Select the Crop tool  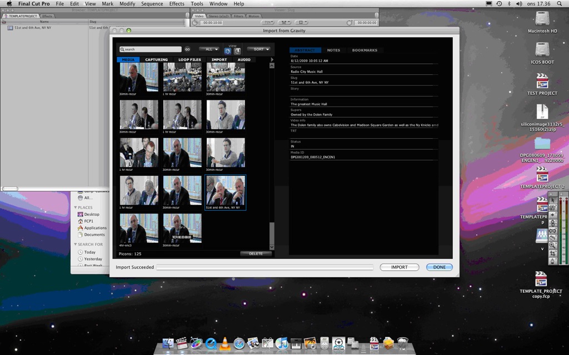click(x=553, y=253)
